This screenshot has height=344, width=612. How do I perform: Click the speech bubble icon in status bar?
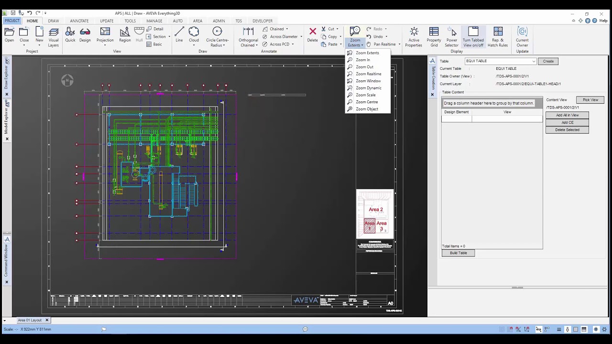(x=305, y=329)
